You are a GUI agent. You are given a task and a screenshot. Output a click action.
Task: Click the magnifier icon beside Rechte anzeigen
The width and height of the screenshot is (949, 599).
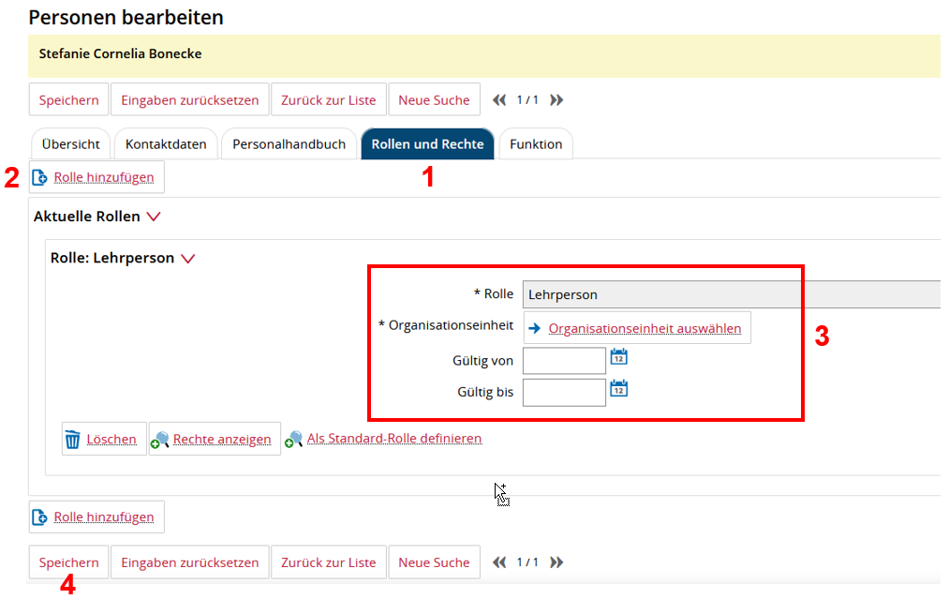click(160, 439)
